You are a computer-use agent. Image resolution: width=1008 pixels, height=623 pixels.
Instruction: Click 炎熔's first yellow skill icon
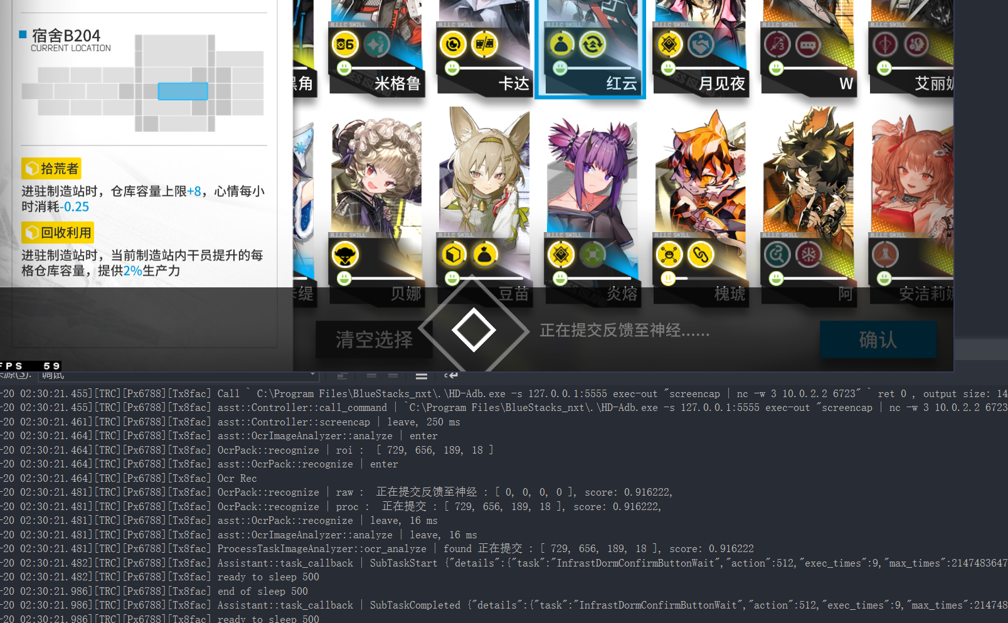561,255
